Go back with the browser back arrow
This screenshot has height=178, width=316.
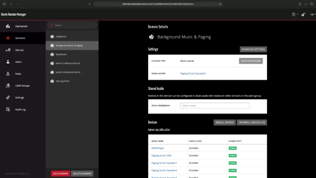click(x=11, y=4)
